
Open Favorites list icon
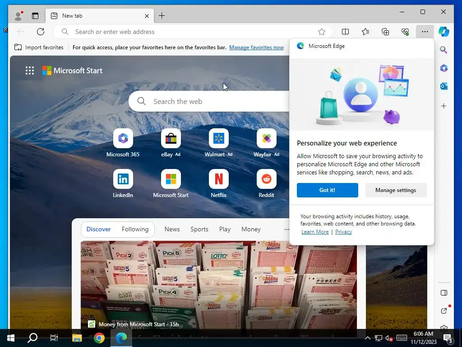(x=365, y=32)
